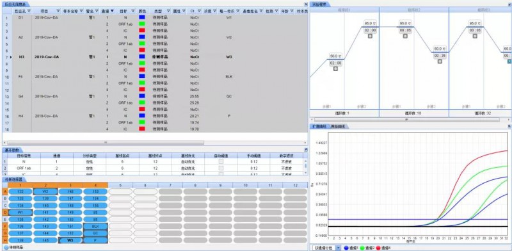Image resolution: width=512 pixels, height=251 pixels.
Task: Toggle the blue channel 1 legend marker
Action: point(346,248)
